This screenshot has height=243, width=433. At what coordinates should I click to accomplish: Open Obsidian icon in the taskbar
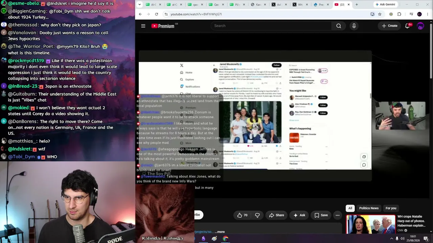(203, 239)
